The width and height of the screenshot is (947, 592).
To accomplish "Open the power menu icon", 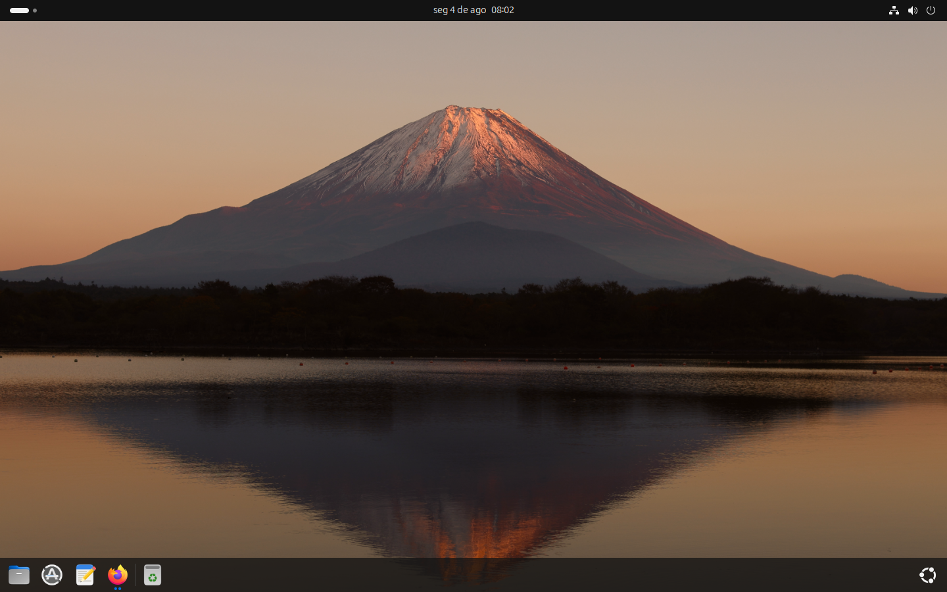I will click(931, 11).
